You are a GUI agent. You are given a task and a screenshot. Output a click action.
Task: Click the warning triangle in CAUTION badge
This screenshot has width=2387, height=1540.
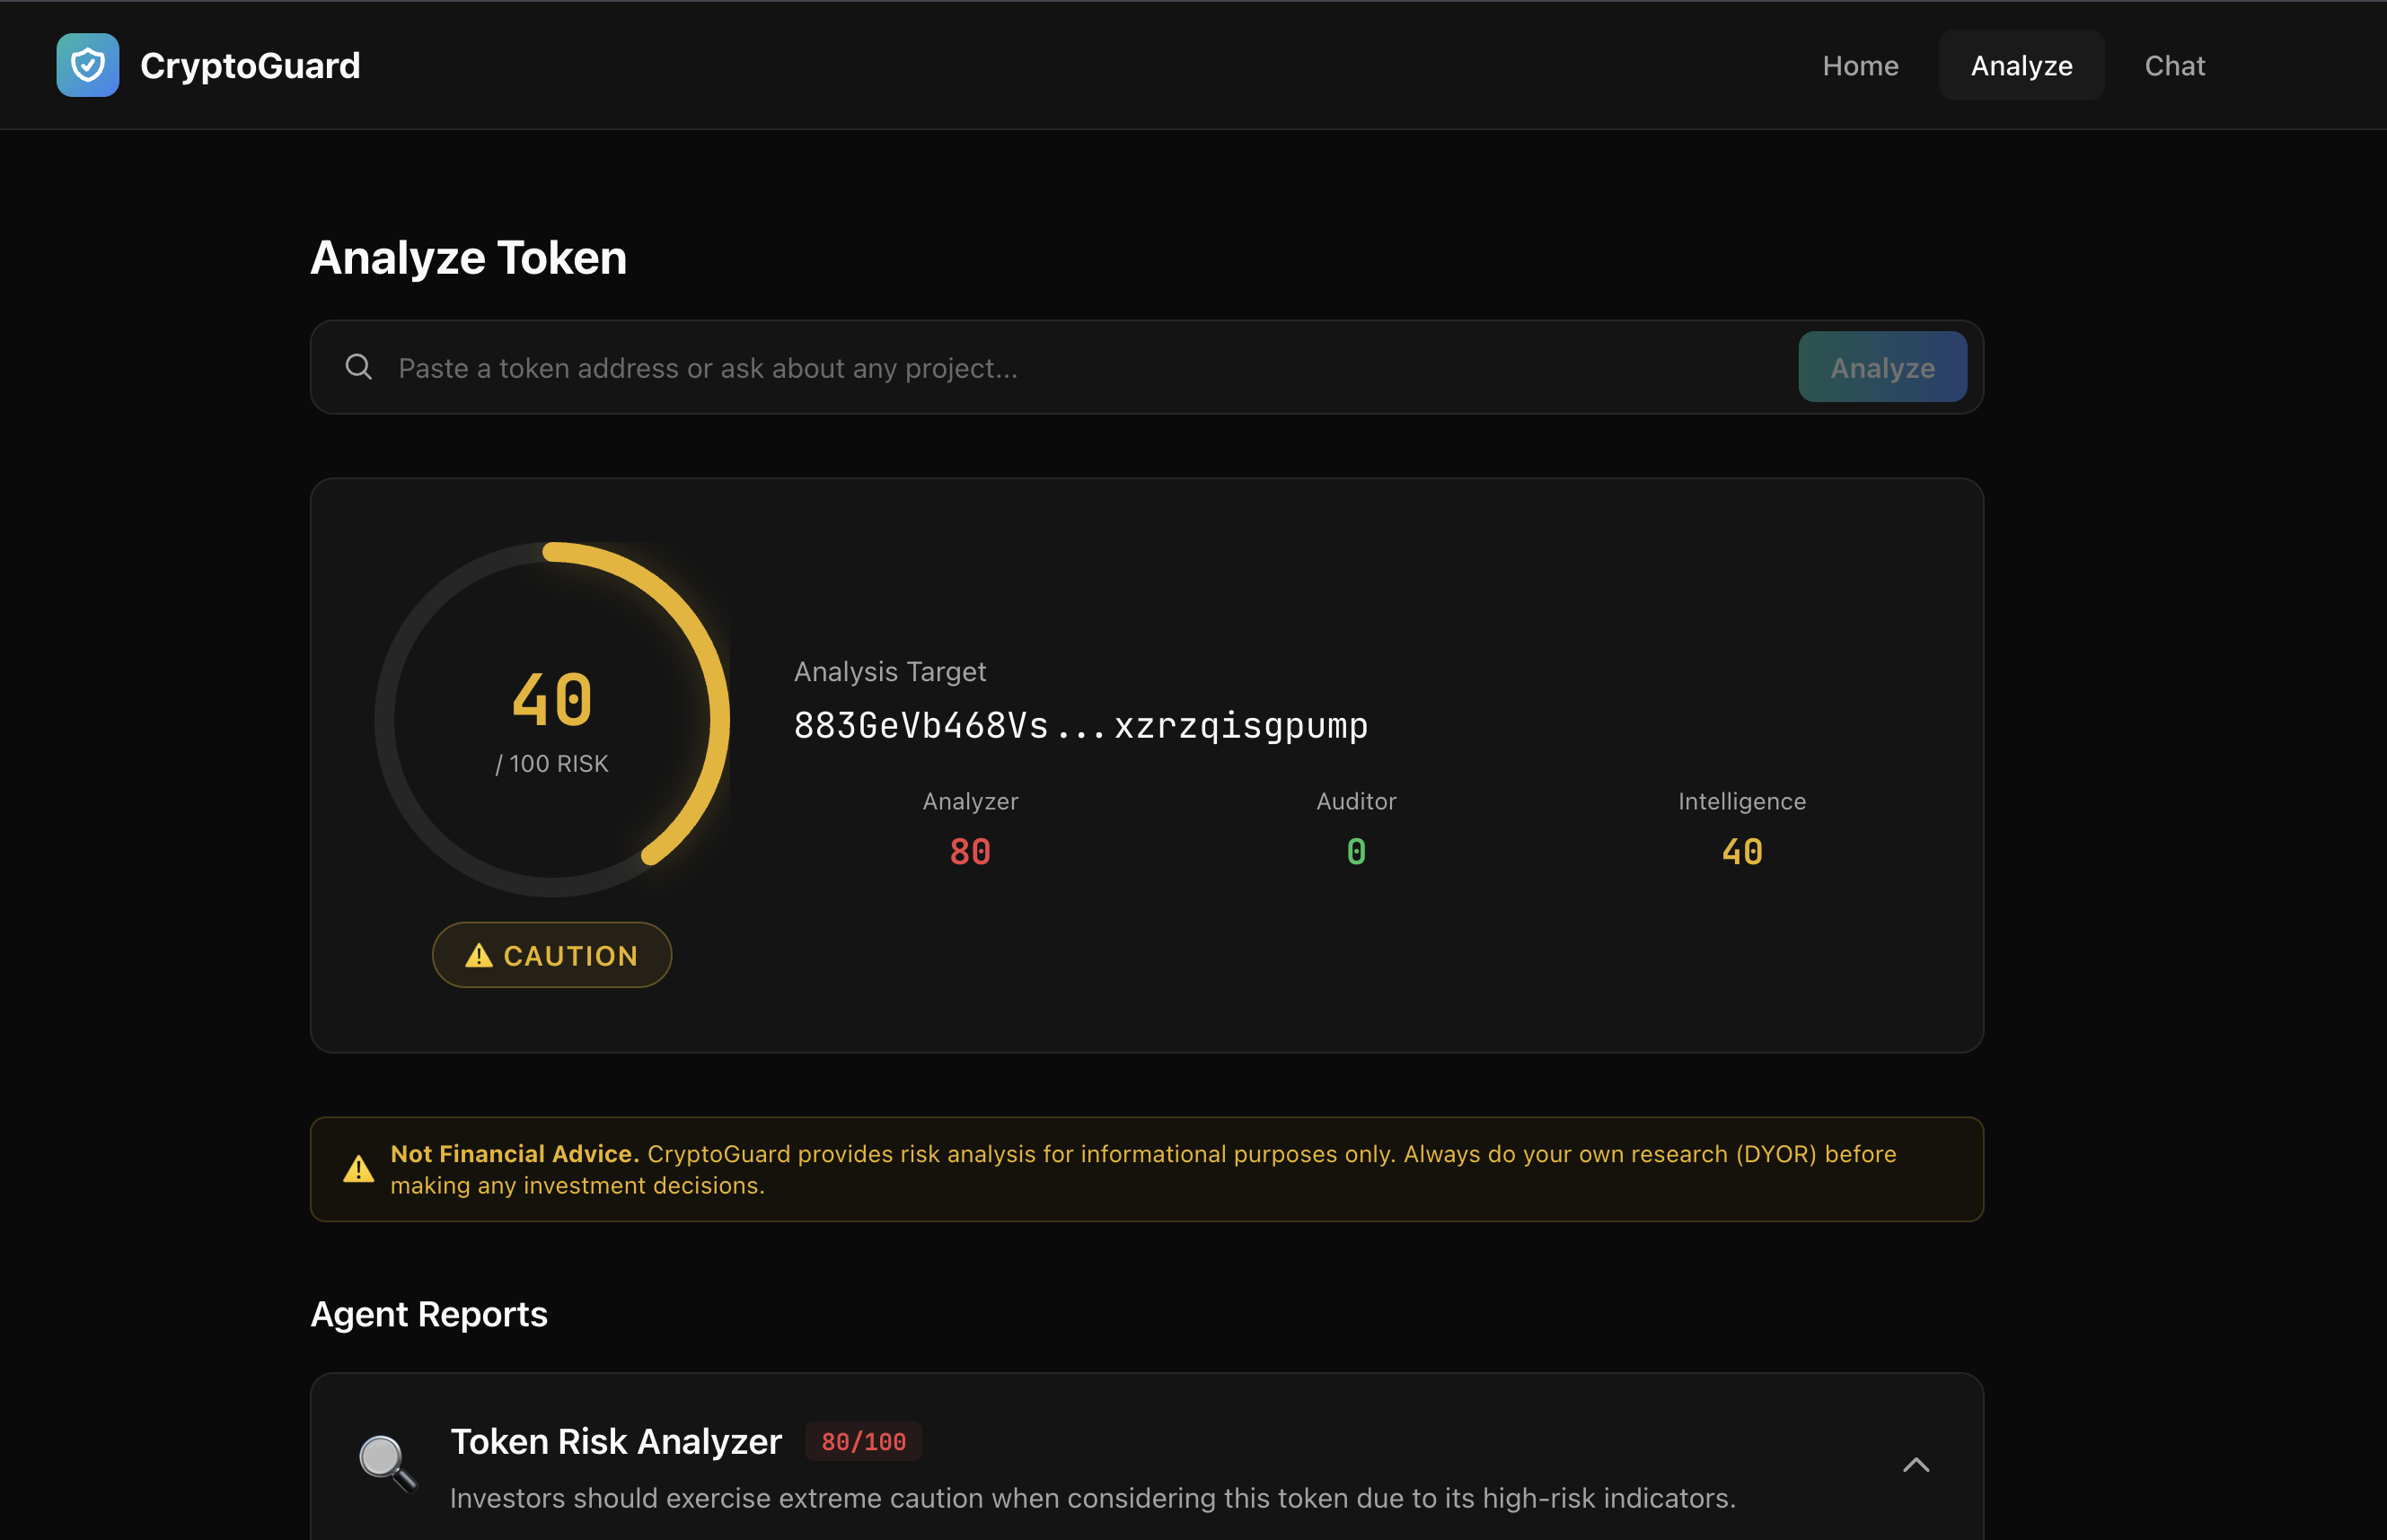pyautogui.click(x=480, y=956)
